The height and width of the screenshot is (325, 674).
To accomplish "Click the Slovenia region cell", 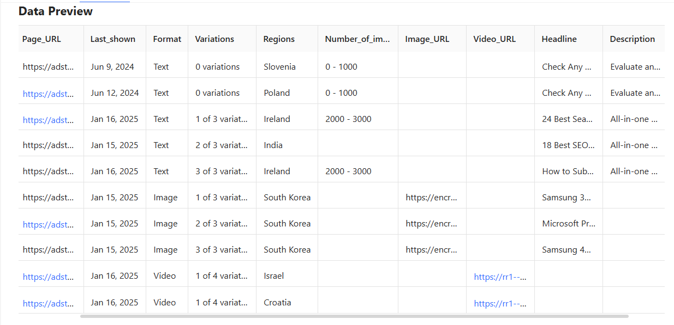I will coord(279,66).
